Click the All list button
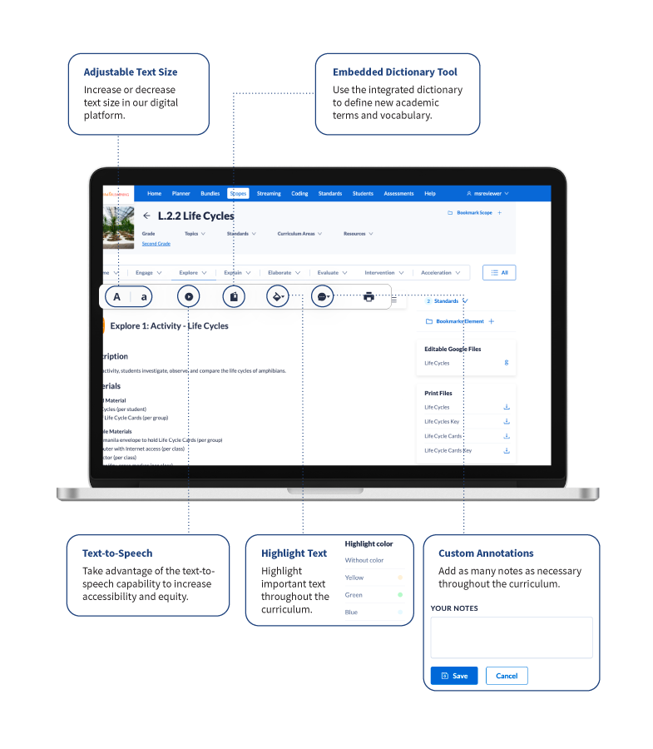This screenshot has height=749, width=653. pyautogui.click(x=499, y=273)
